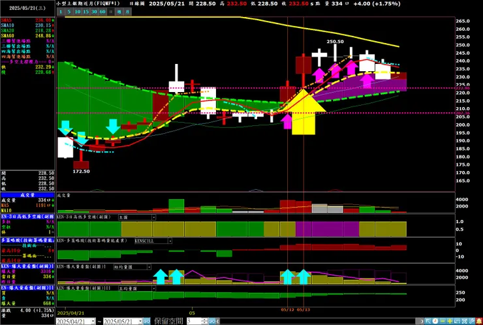Open the 短均量圖 dropdown
Screen dimensions: 483x325
149,267
